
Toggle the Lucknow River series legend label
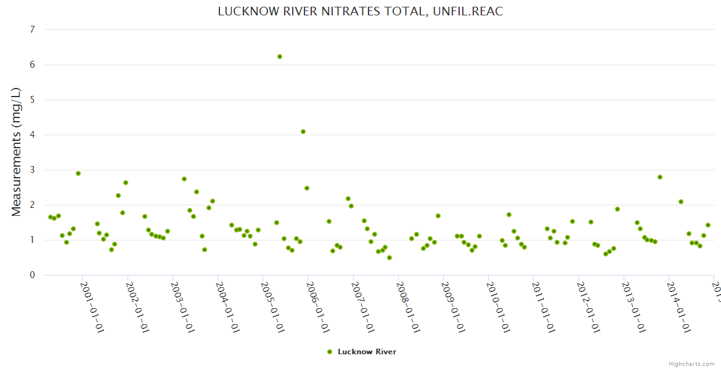(367, 352)
